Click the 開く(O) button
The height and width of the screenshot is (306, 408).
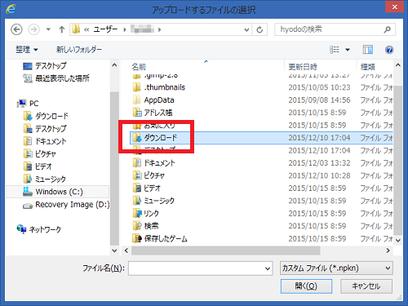(x=306, y=286)
